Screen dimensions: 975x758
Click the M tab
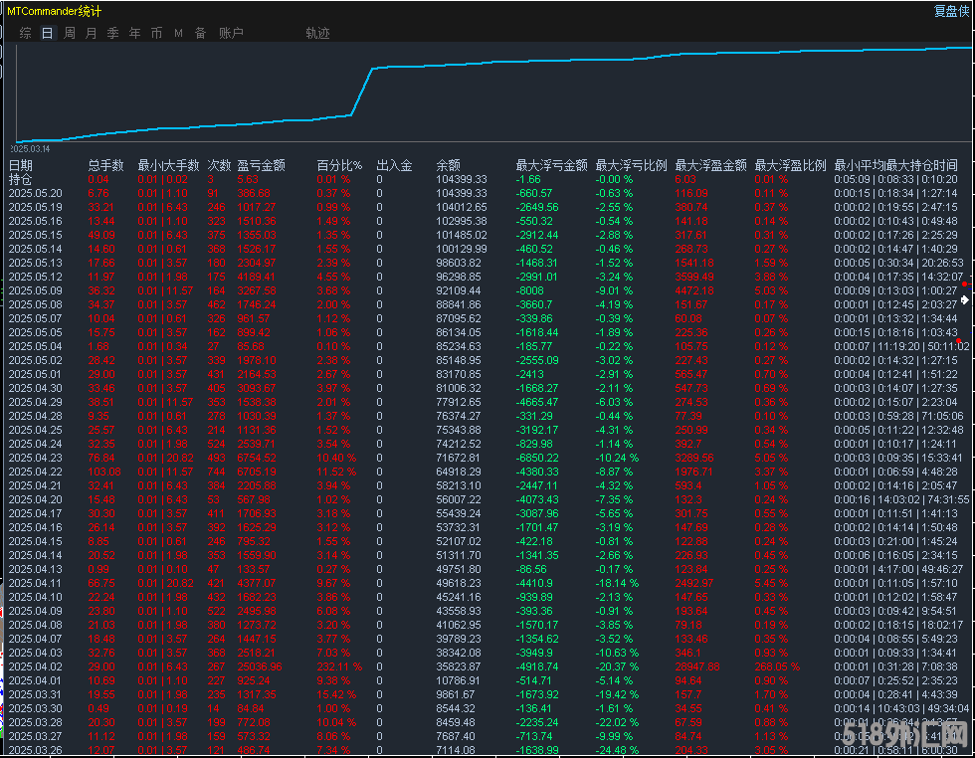[178, 33]
